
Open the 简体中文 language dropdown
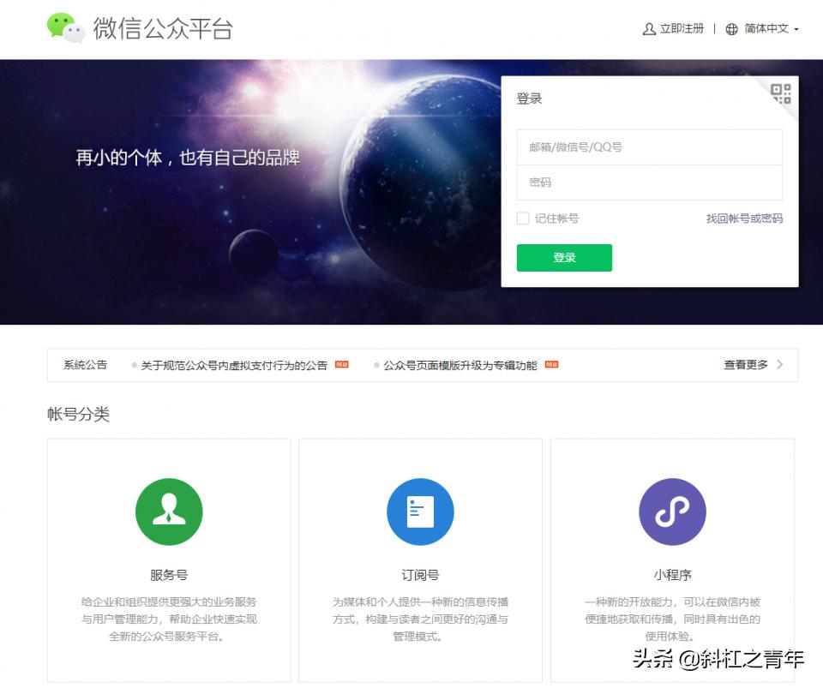pos(767,28)
